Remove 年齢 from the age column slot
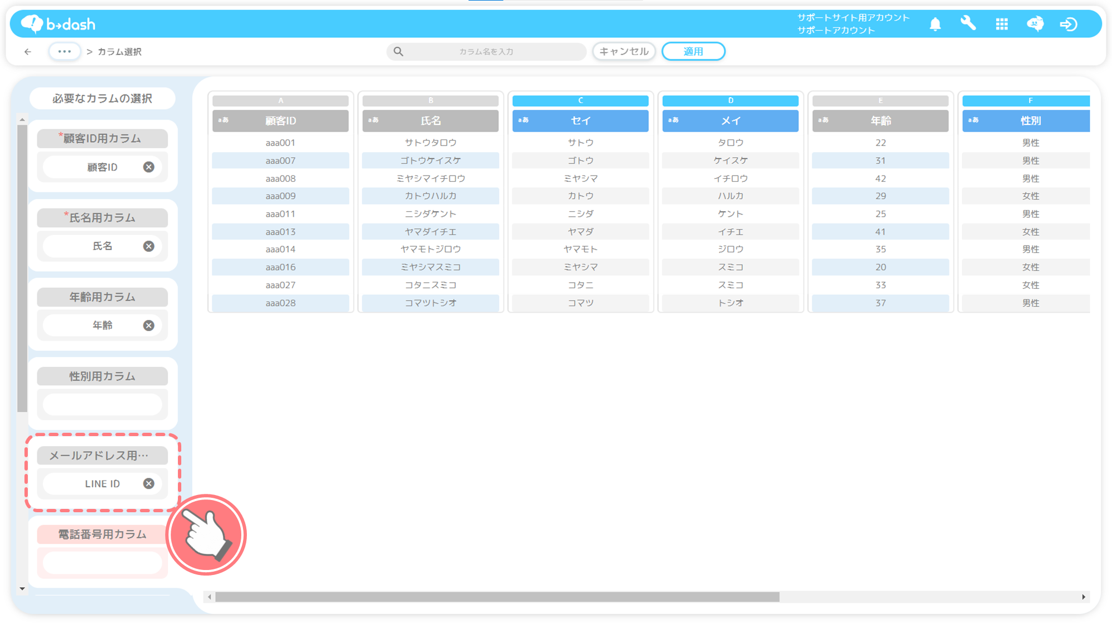Viewport: 1112px width, 625px height. coord(148,326)
